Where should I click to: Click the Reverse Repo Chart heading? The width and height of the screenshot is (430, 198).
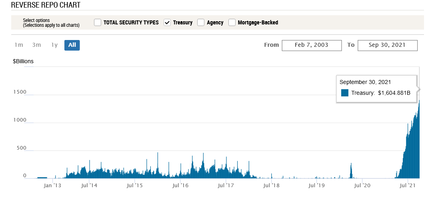point(46,5)
